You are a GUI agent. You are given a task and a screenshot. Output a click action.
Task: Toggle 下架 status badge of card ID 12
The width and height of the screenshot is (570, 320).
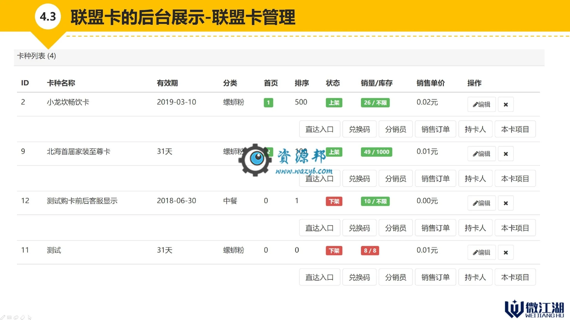pyautogui.click(x=334, y=201)
